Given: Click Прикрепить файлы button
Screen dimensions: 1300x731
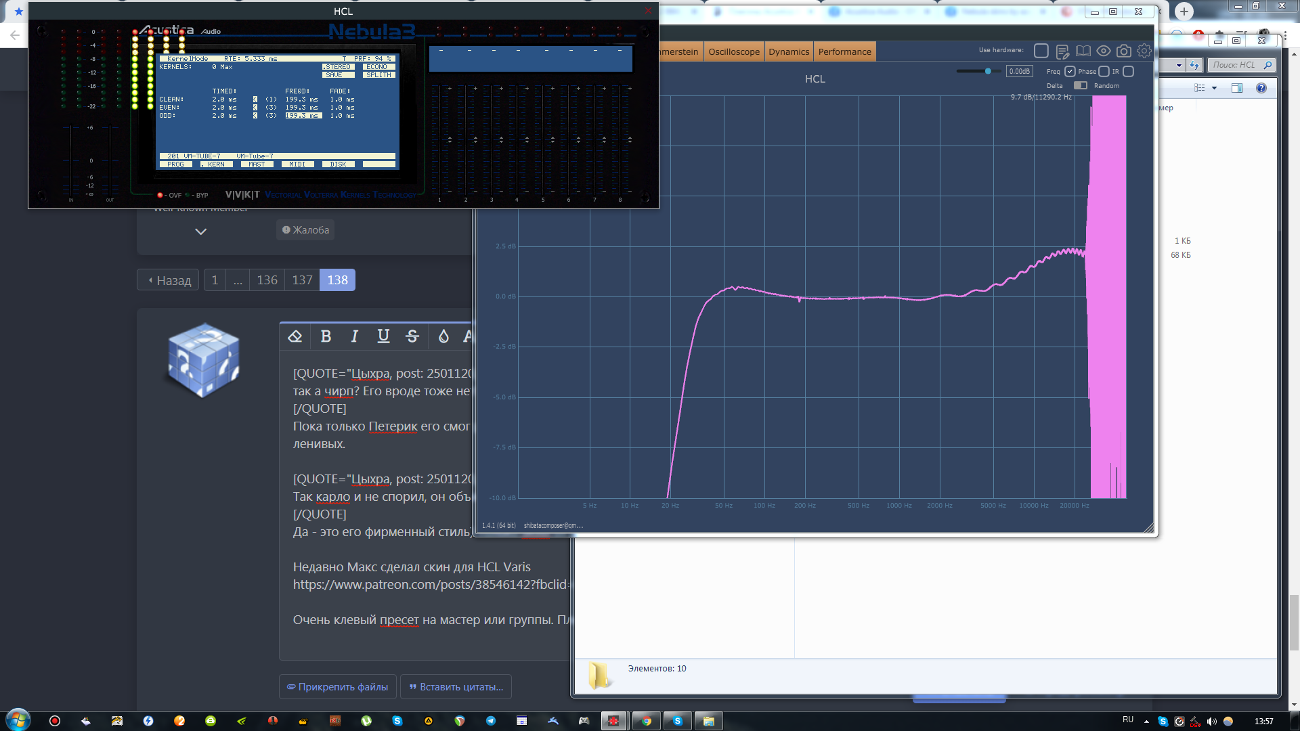Looking at the screenshot, I should click(338, 687).
